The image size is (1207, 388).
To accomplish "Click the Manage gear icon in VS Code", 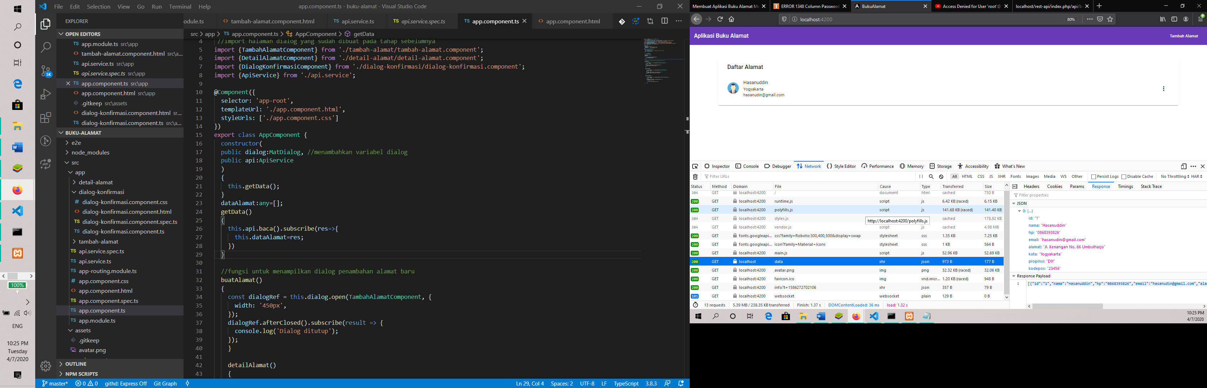I will point(46,366).
